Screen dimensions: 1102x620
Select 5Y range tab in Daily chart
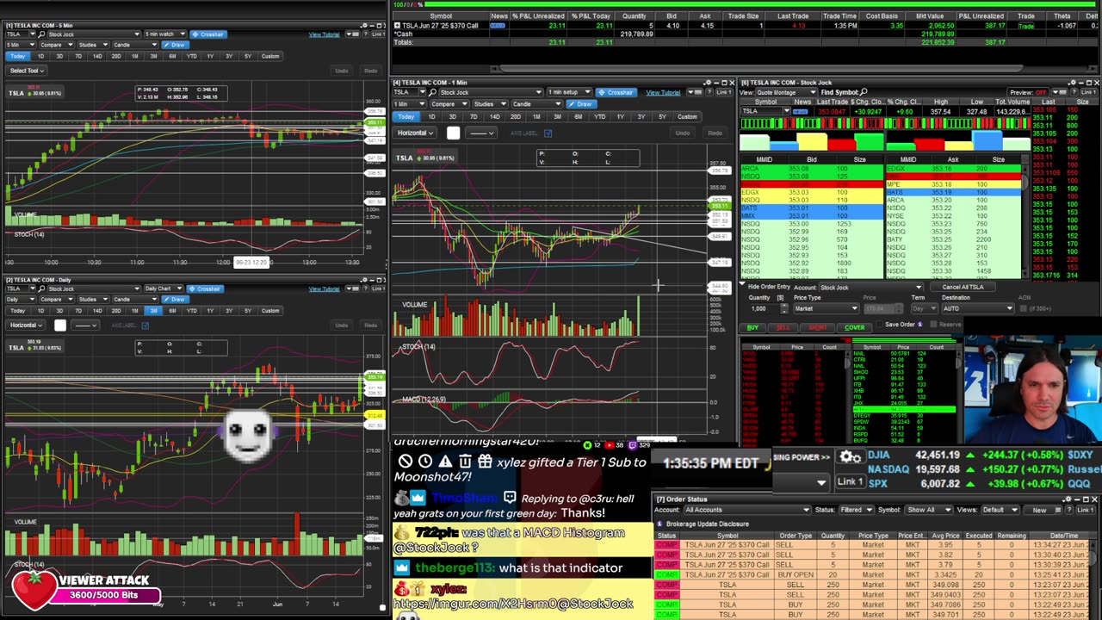248,310
